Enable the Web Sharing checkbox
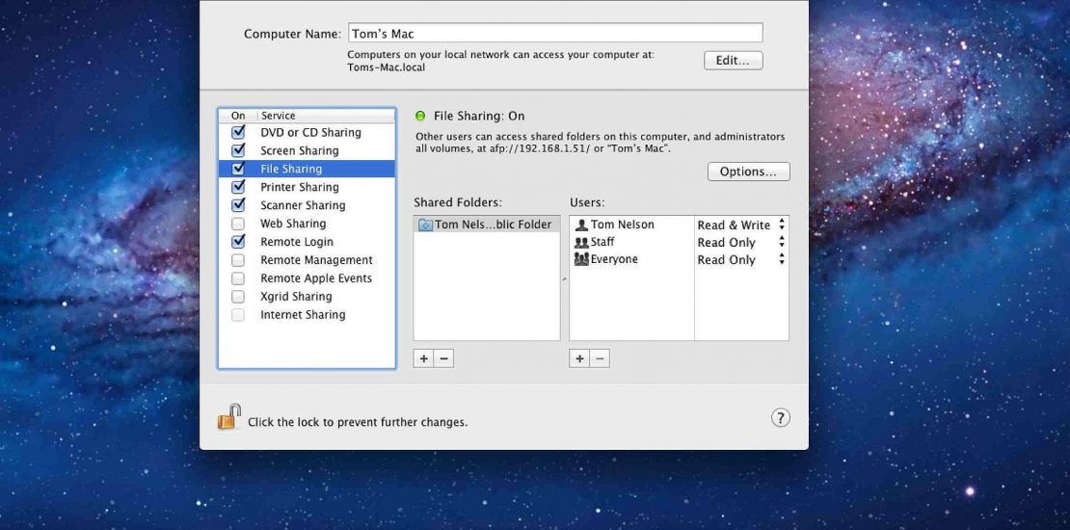1070x530 pixels. tap(238, 224)
